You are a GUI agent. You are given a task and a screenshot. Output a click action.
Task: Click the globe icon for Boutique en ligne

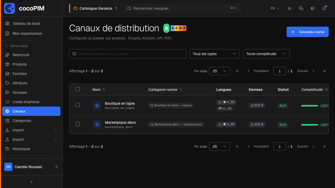97,105
